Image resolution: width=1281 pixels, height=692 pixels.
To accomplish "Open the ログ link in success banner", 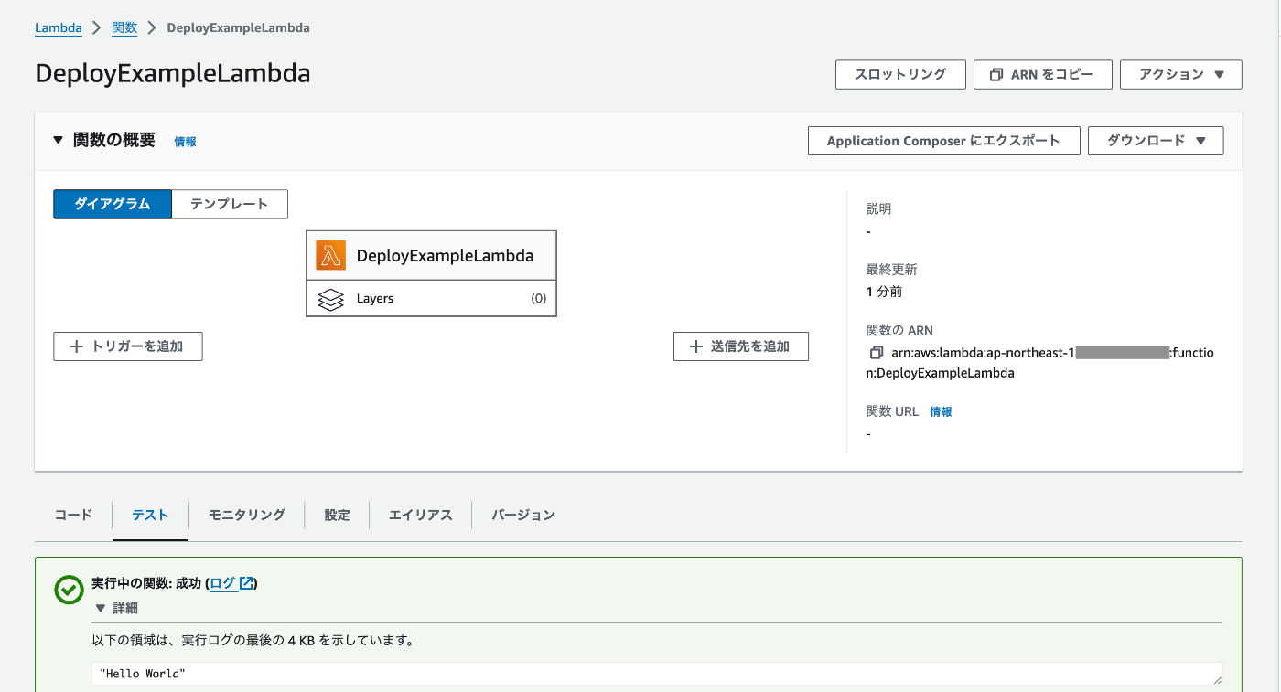I will click(x=222, y=583).
